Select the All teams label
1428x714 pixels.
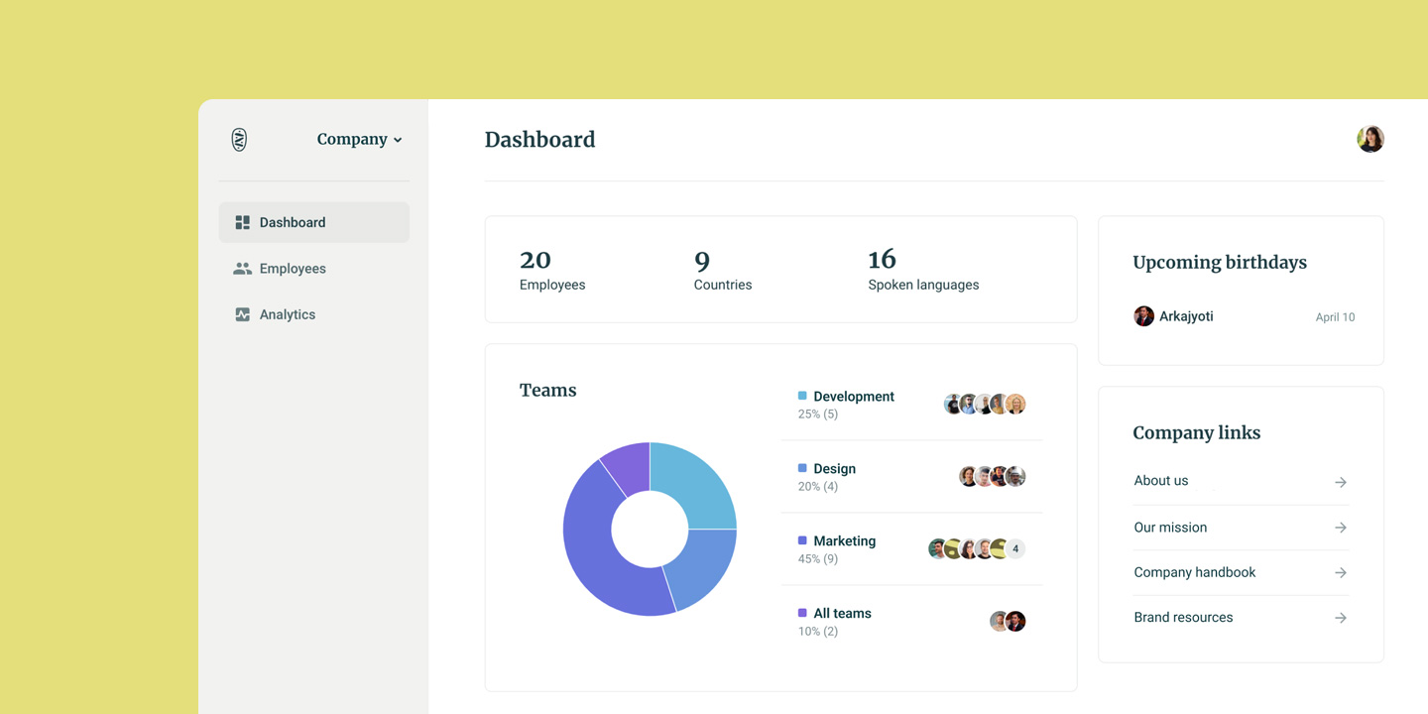(x=842, y=614)
